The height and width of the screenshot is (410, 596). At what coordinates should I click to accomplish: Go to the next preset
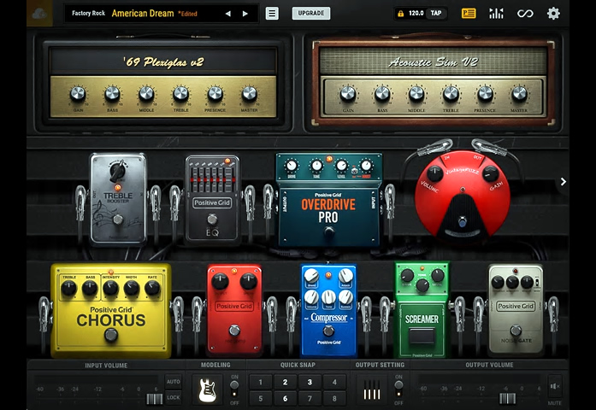coord(245,14)
